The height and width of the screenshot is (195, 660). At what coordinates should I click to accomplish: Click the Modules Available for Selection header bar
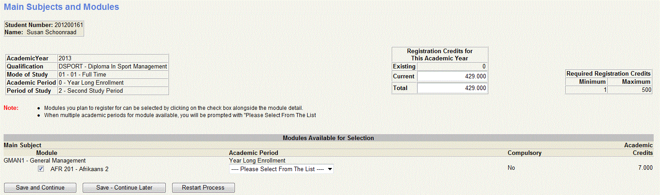coord(328,138)
